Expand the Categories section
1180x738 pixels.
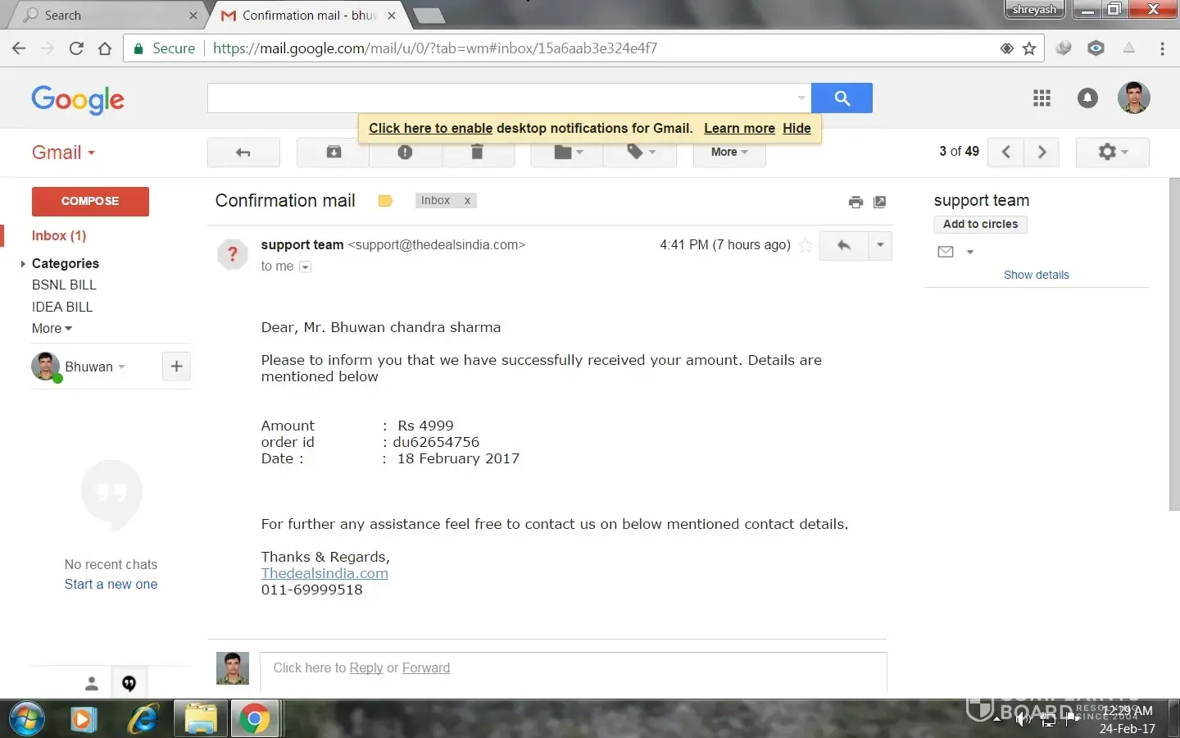(x=22, y=264)
